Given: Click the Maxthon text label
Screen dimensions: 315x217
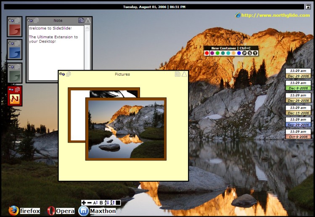Looking at the screenshot, I should (x=103, y=211).
